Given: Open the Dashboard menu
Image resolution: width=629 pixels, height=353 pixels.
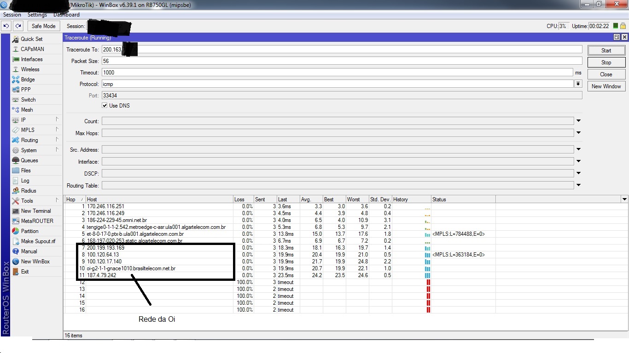Looking at the screenshot, I should tap(66, 15).
